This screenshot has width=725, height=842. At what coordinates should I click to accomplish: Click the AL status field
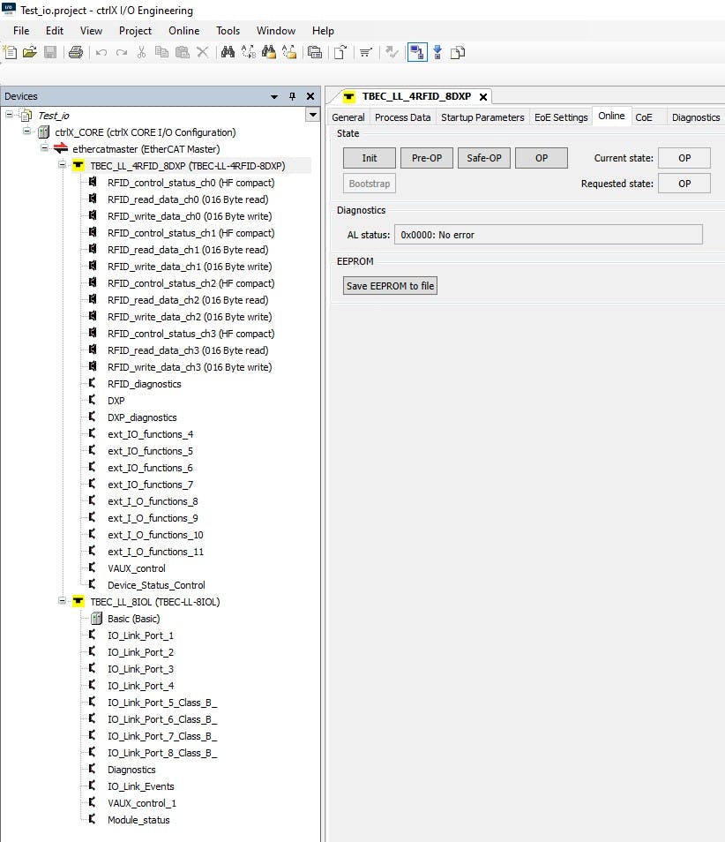coord(549,235)
